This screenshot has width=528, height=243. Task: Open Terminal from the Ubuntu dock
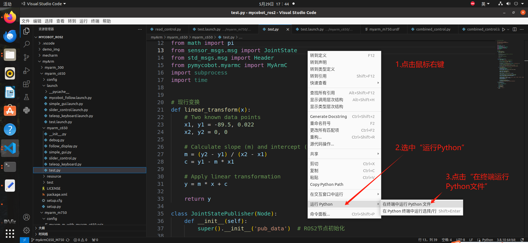[x=10, y=167]
